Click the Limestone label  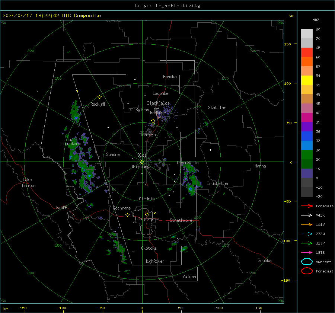tap(70, 144)
